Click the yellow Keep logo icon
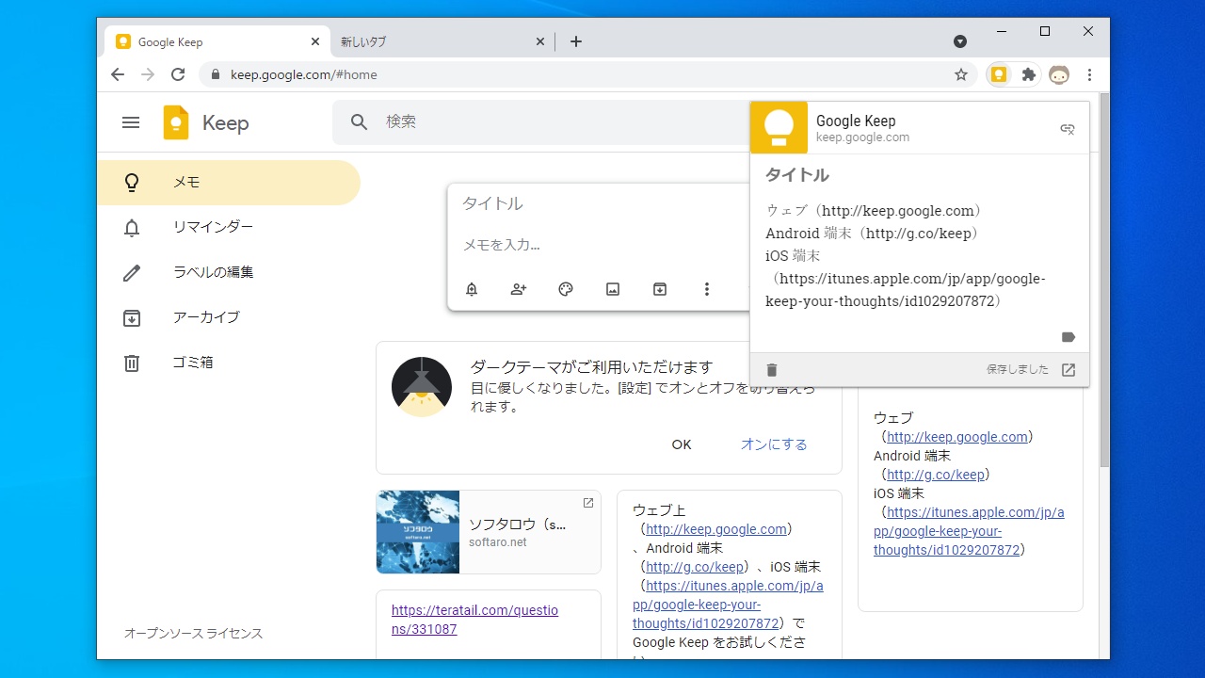 tap(176, 122)
